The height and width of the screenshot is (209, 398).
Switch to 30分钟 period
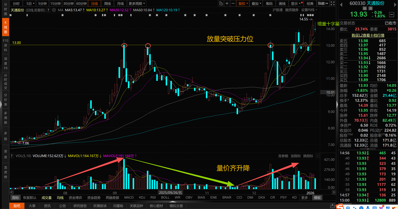(68, 4)
